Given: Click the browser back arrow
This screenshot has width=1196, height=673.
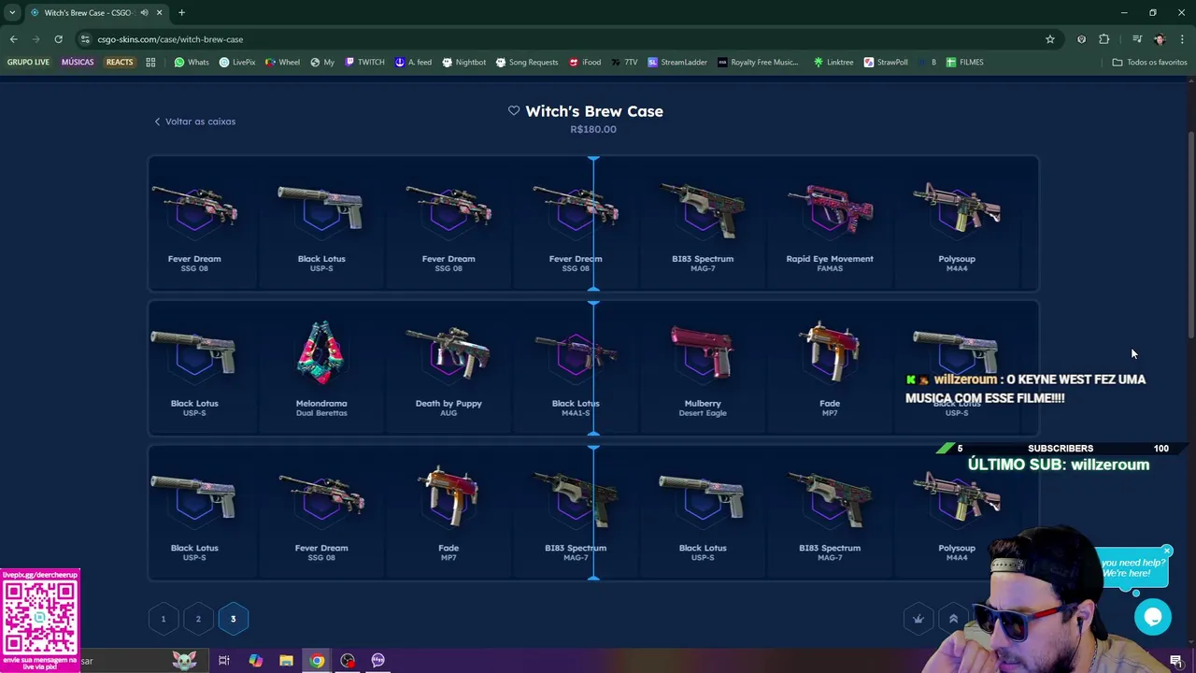Looking at the screenshot, I should 13,39.
